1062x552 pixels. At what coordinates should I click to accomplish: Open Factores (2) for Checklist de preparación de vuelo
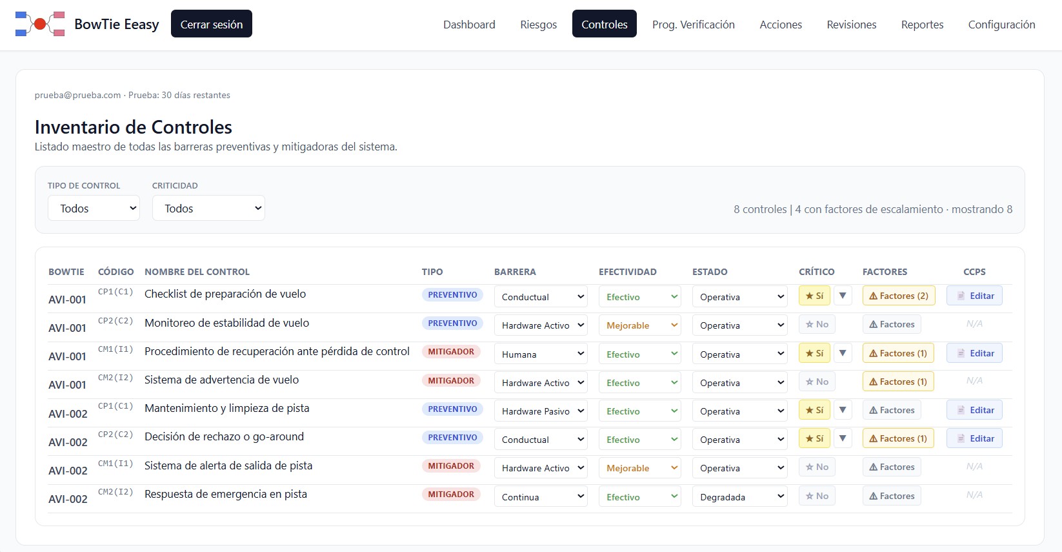[899, 296]
